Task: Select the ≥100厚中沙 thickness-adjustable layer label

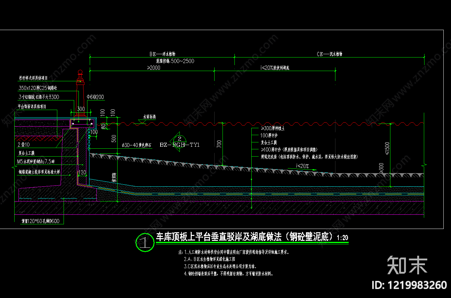Action: [x=289, y=150]
